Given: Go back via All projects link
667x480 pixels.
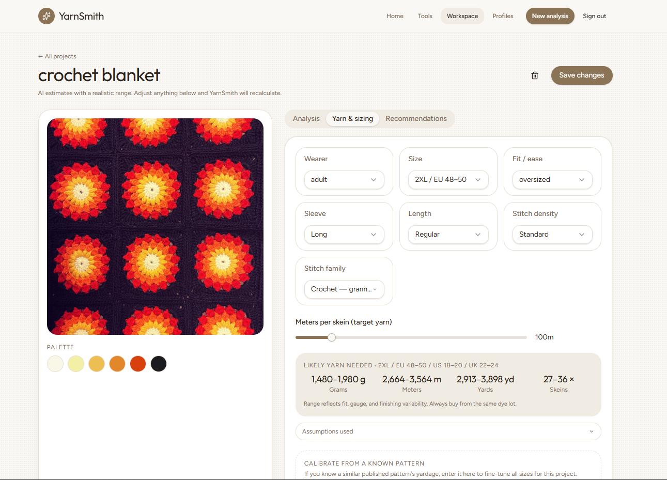Looking at the screenshot, I should tap(57, 56).
